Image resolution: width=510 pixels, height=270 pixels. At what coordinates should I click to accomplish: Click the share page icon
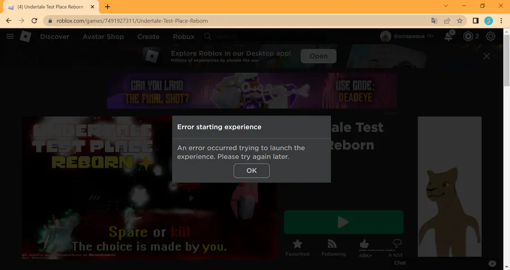tap(447, 21)
